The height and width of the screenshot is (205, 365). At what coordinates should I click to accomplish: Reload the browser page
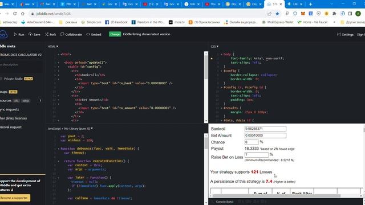[x=15, y=14]
